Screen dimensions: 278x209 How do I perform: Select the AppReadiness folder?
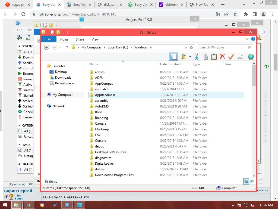tap(166, 95)
